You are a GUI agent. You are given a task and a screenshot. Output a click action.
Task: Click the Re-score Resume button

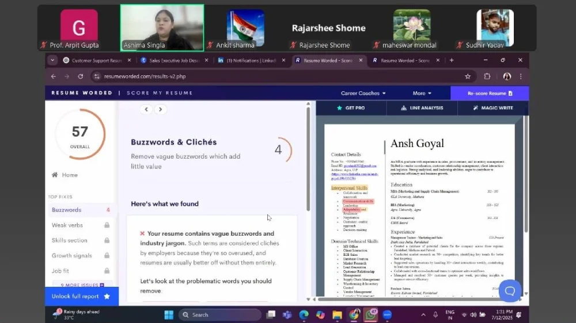click(x=490, y=93)
